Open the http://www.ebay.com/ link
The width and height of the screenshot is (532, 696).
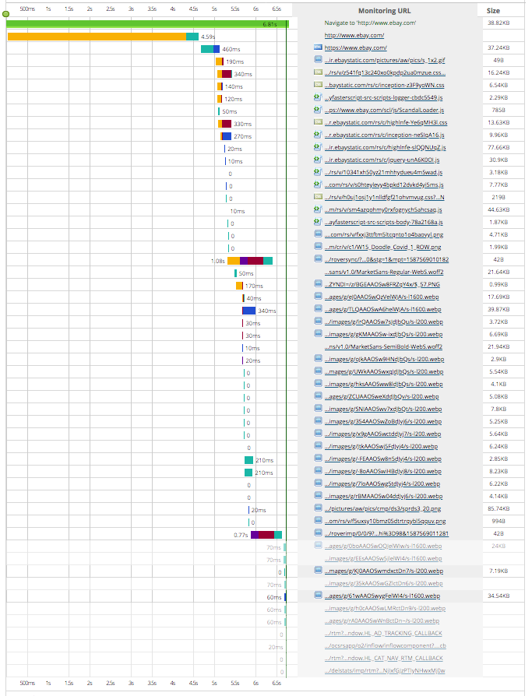[354, 35]
